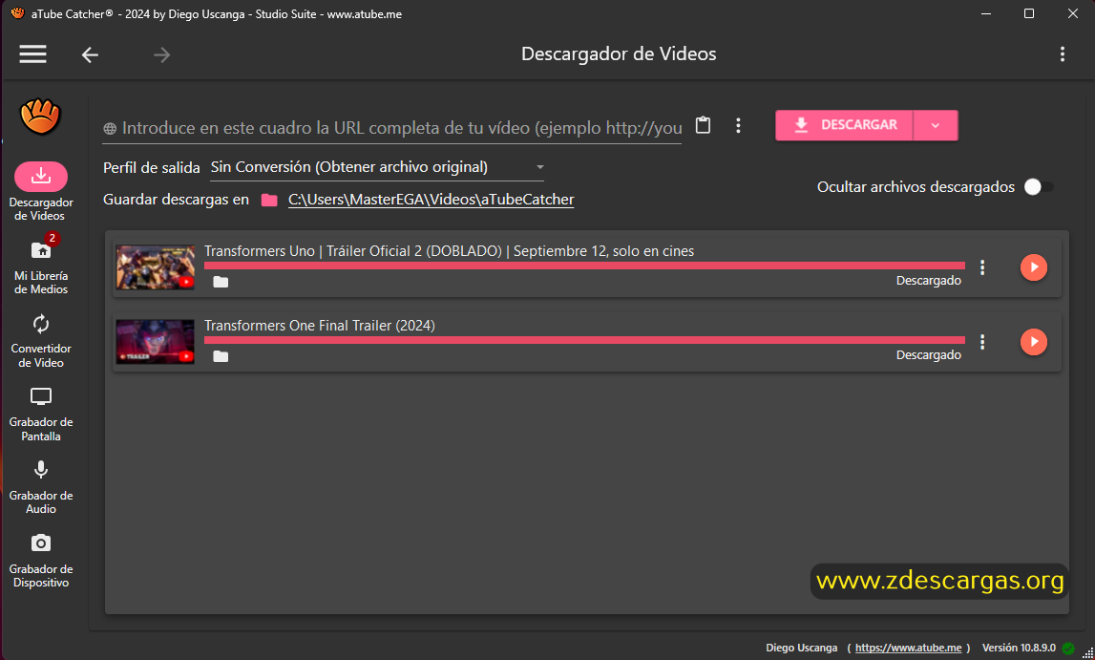Open folder for Transformers Uno download
Viewport: 1095px width, 660px height.
(221, 282)
